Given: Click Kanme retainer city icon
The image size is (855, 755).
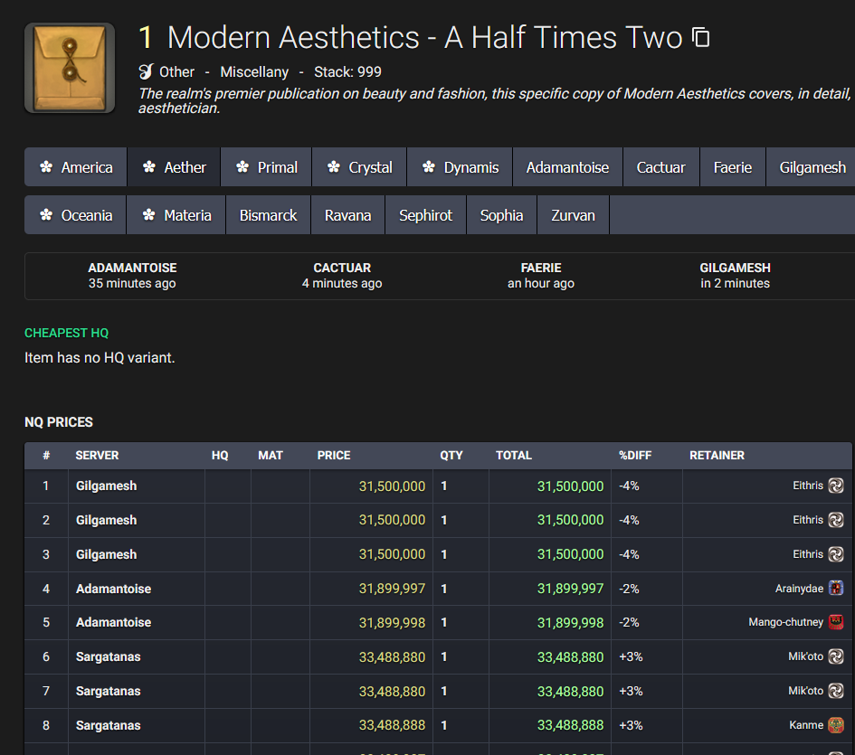Looking at the screenshot, I should click(x=836, y=725).
